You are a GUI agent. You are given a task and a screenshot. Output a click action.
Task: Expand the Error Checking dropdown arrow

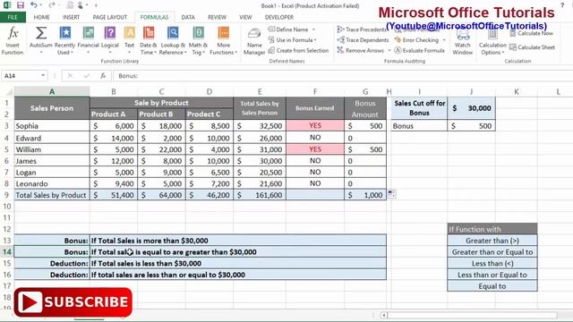444,39
